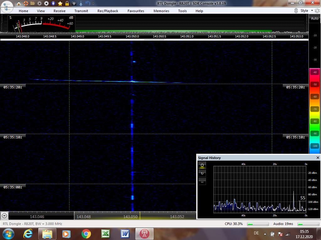Click the settings gear icon beside Style
The width and height of the screenshot is (321, 240).
click(317, 11)
